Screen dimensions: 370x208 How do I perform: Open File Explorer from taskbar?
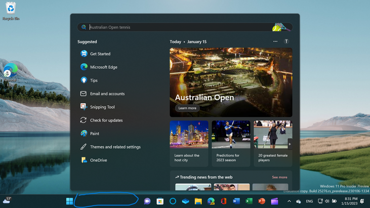click(198, 201)
